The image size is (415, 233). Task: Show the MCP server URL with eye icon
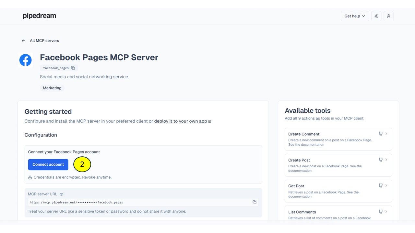coord(61,194)
